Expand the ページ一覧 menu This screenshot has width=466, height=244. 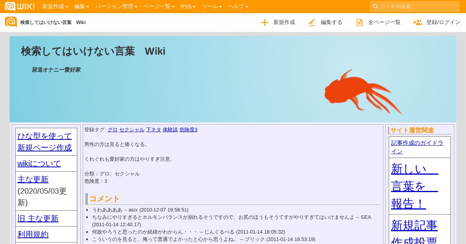click(x=159, y=6)
